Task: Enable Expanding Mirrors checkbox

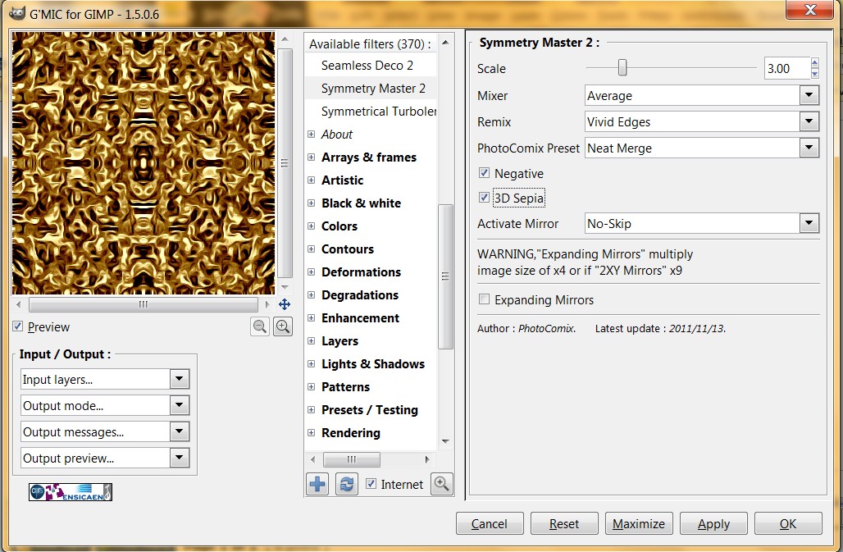Action: (484, 299)
